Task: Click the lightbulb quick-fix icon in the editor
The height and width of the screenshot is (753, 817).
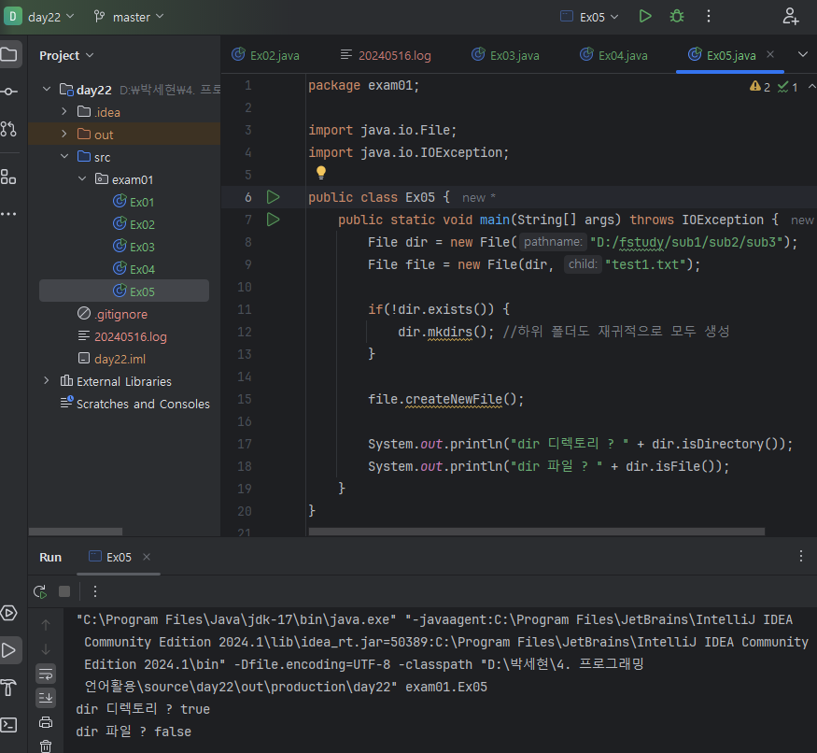Action: (x=320, y=173)
